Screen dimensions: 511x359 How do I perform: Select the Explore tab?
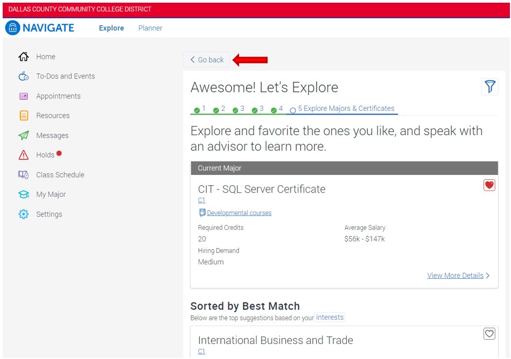point(111,28)
